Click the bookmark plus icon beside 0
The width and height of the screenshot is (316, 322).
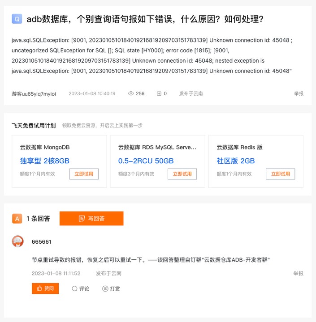tap(159, 93)
